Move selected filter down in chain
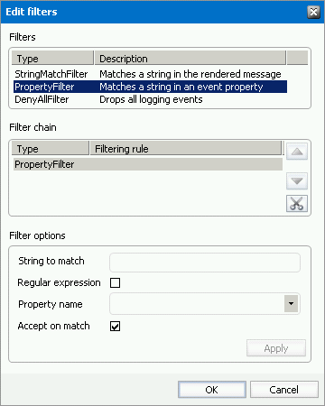 click(297, 181)
